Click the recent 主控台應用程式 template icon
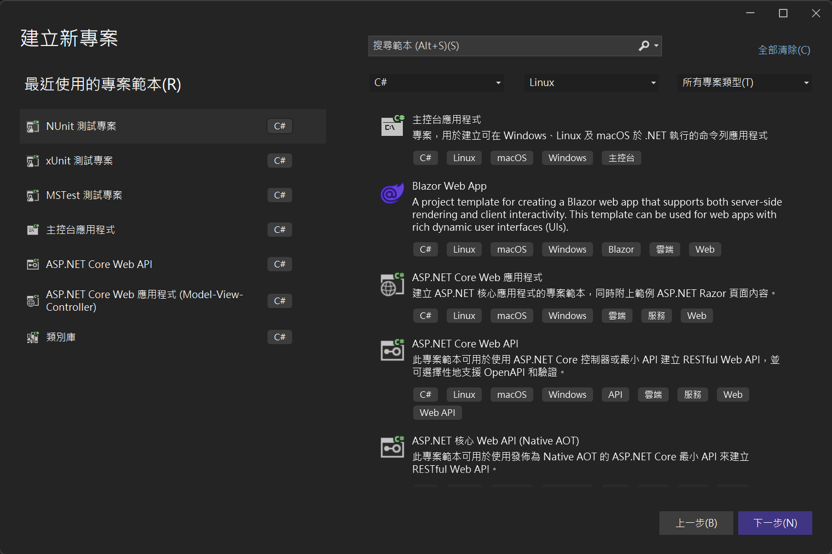832x554 pixels. tap(33, 230)
